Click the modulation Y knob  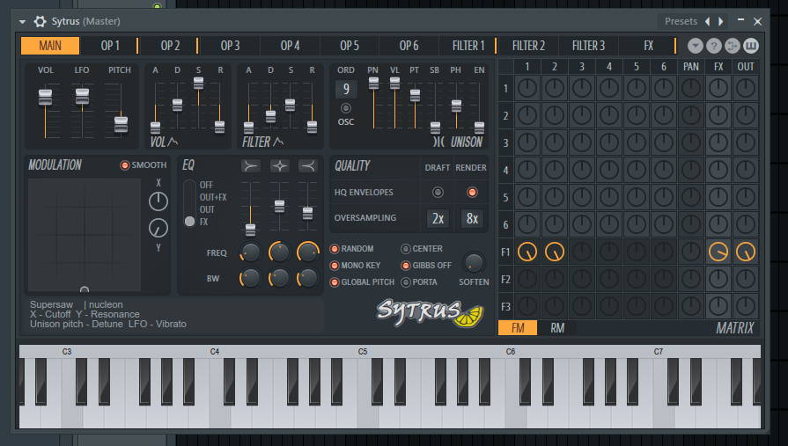158,228
